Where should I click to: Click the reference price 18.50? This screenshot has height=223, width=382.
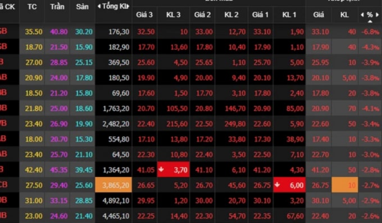point(34,93)
